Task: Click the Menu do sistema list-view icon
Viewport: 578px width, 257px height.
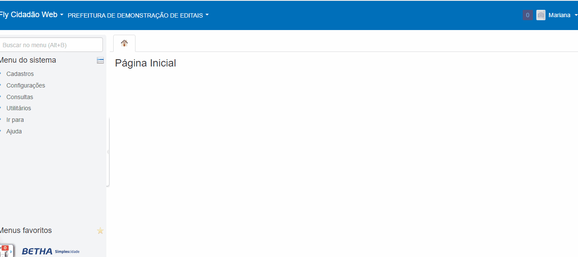Action: click(x=100, y=60)
